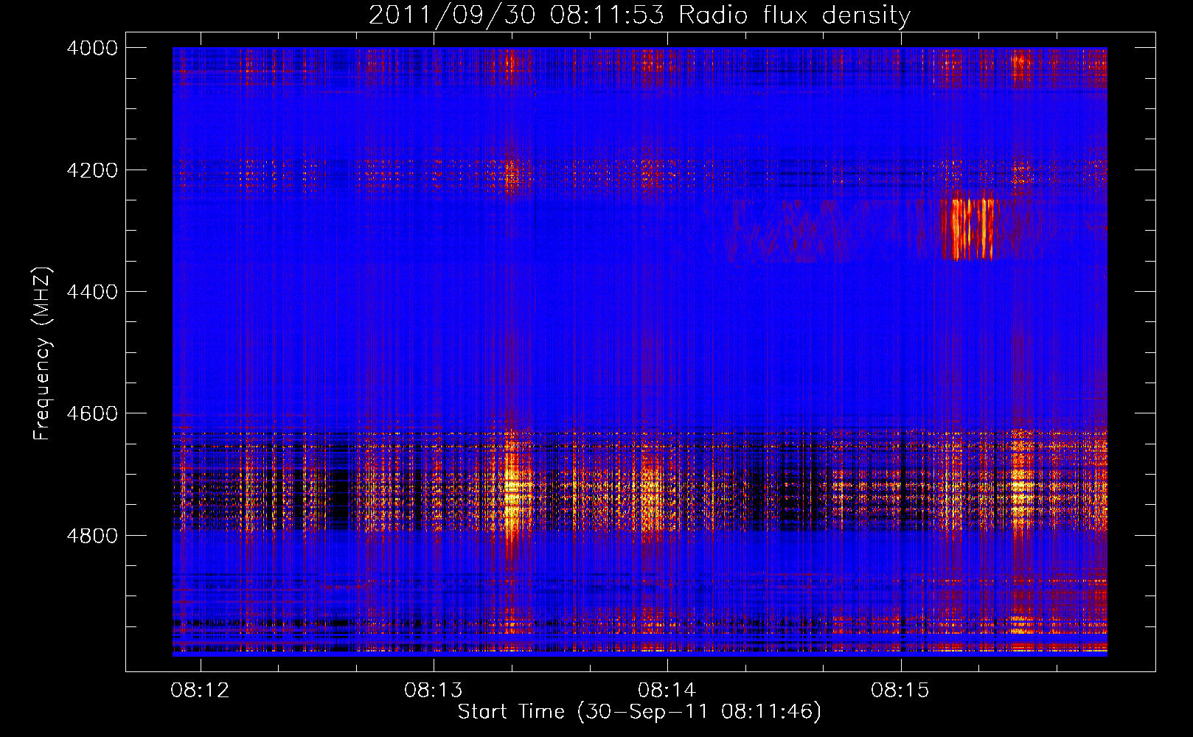Select the 08:14 time axis label
Image resolution: width=1193 pixels, height=737 pixels.
click(x=667, y=691)
